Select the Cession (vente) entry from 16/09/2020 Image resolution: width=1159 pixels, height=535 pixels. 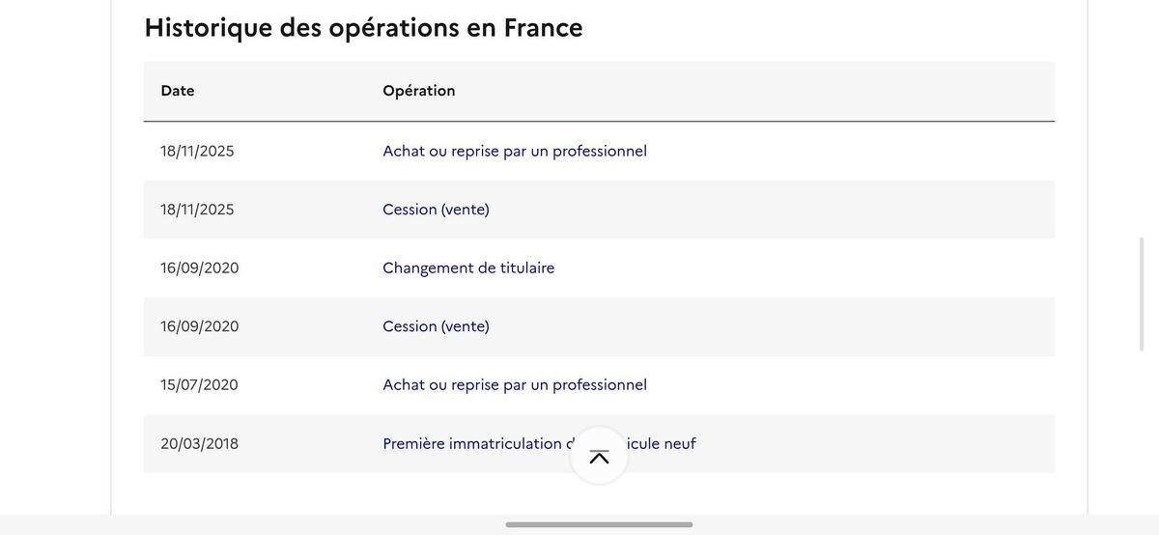(x=436, y=326)
